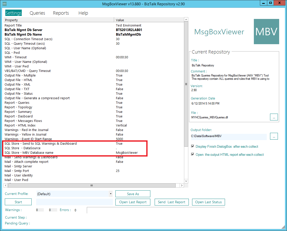Toggle Open the output HTML report checkbox
The image size is (287, 231).
click(x=193, y=154)
